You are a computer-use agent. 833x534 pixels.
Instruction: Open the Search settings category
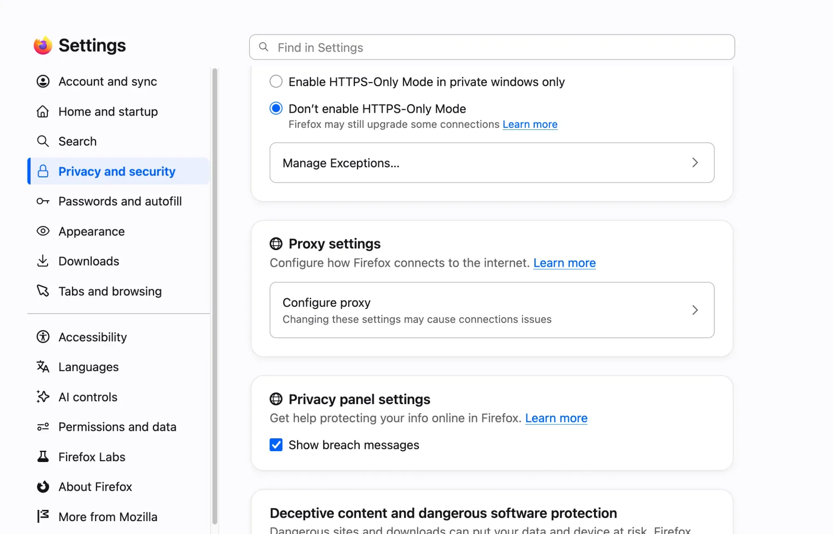(x=119, y=141)
